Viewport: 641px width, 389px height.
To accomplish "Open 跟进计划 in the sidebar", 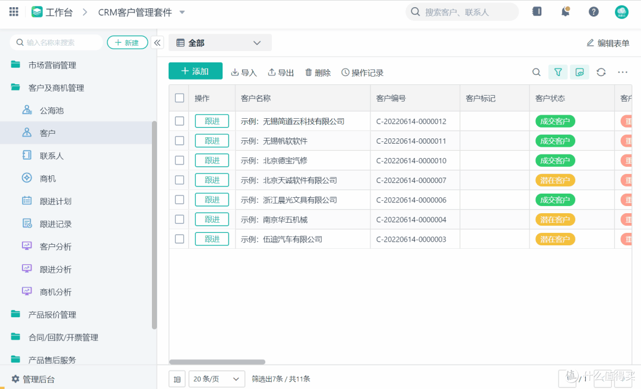I will (x=55, y=201).
